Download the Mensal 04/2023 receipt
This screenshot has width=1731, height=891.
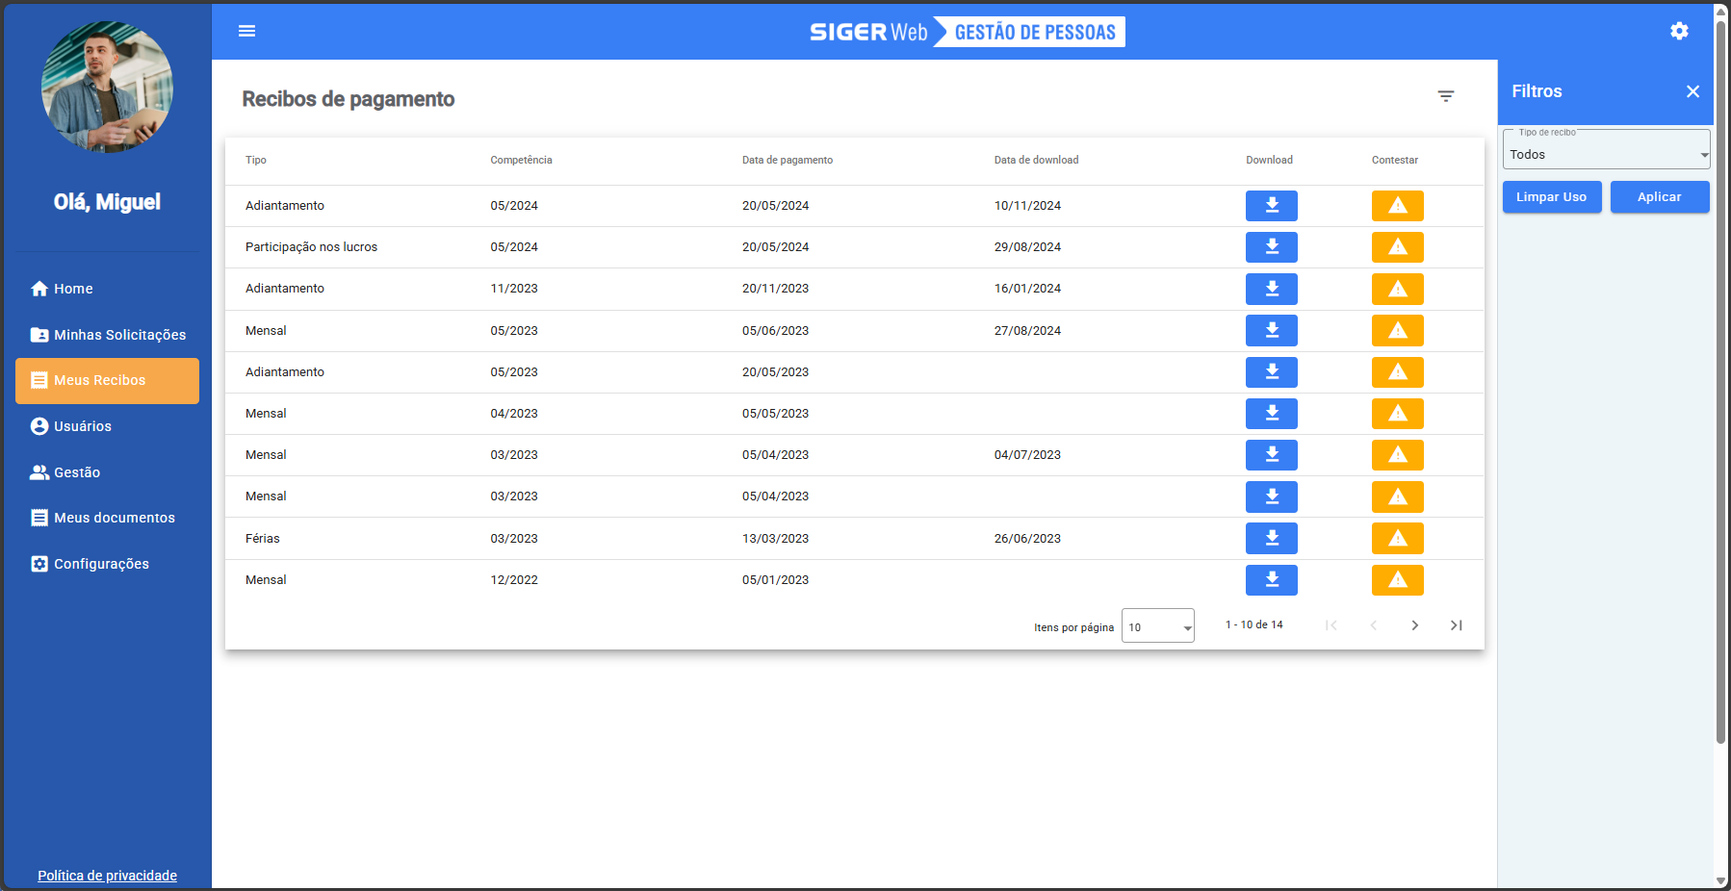pos(1272,414)
